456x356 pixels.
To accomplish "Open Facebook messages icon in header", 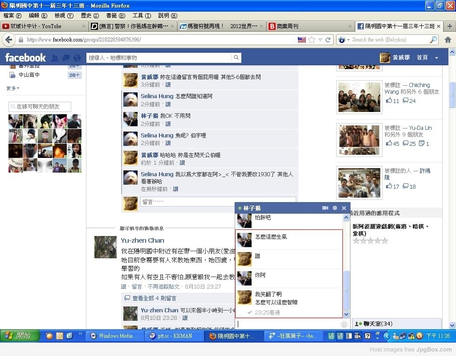I will click(66, 58).
